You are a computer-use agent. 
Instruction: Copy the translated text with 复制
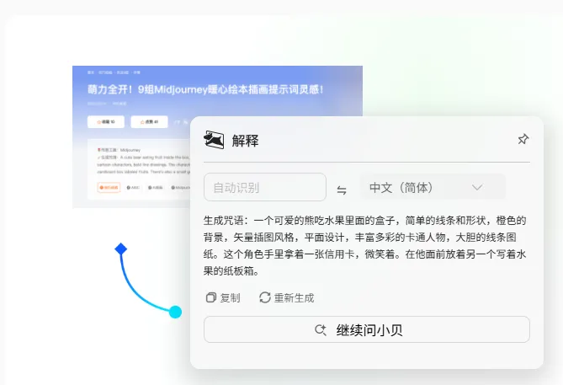pos(223,297)
